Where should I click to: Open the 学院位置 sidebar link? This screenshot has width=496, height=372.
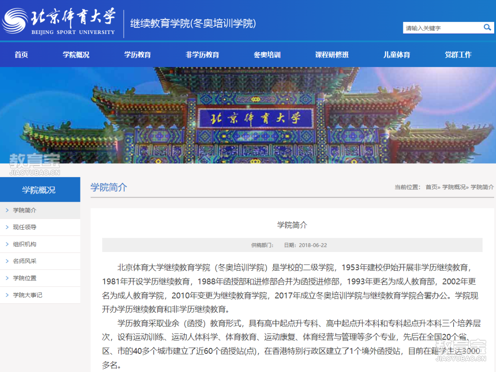coord(40,278)
